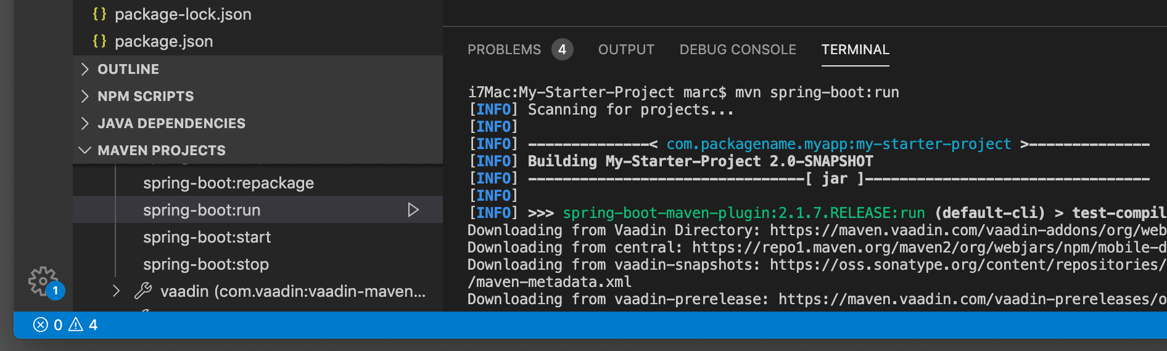This screenshot has width=1167, height=351.
Task: Click the repo1.maven.org central download URL
Action: (x=930, y=248)
